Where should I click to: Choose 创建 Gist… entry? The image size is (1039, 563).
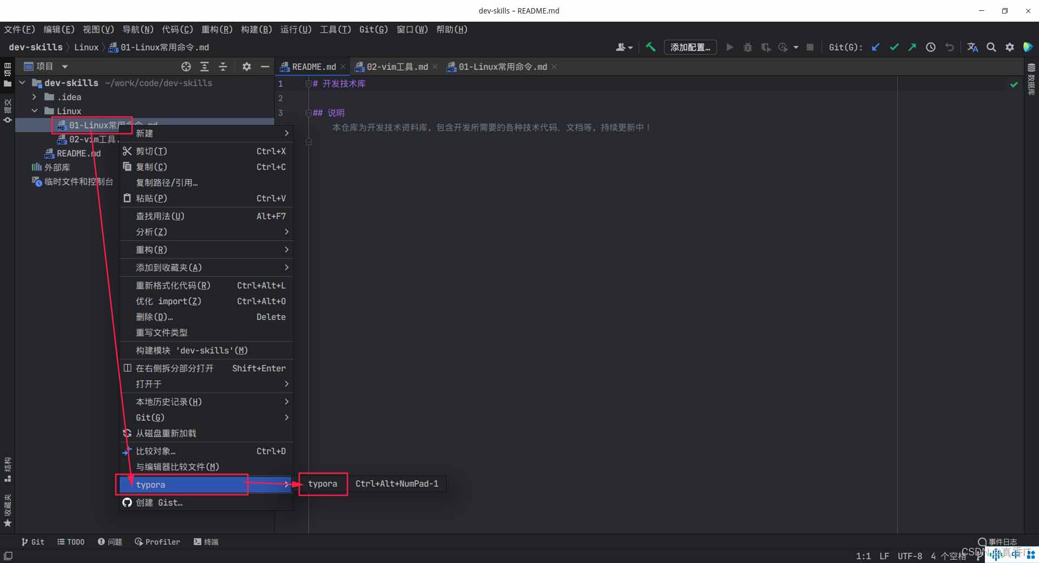click(207, 502)
